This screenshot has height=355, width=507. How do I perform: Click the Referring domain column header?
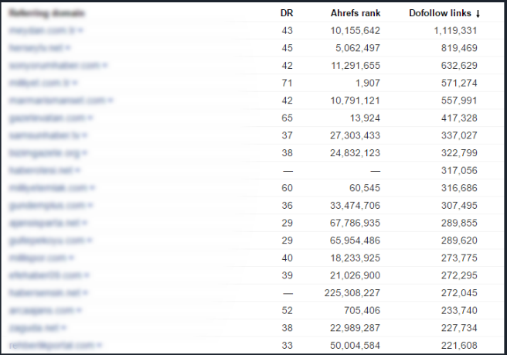[x=46, y=13]
